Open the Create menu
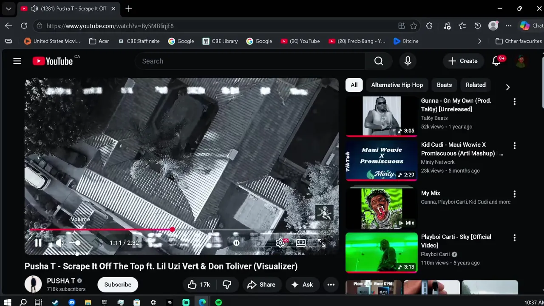Screen dimensions: 544x306 [463, 61]
